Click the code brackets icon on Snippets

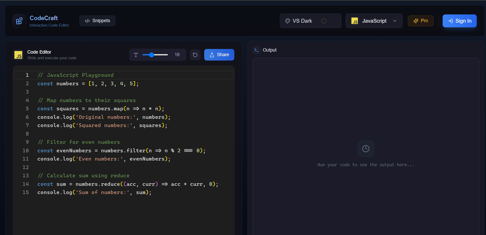coord(87,21)
